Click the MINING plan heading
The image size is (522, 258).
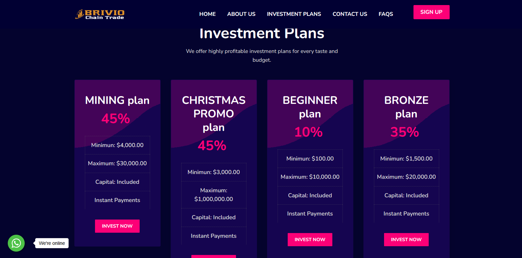pyautogui.click(x=117, y=100)
